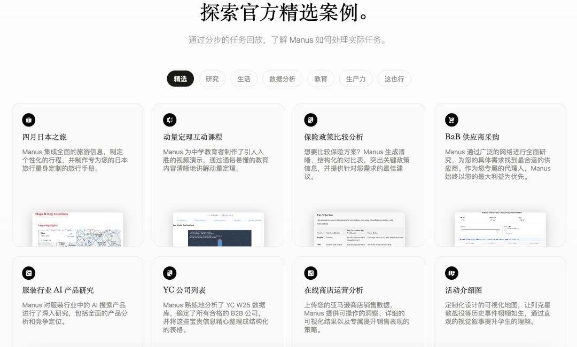Click the Tokyo map preview thumbnail
The width and height of the screenshot is (577, 347).
click(78, 229)
